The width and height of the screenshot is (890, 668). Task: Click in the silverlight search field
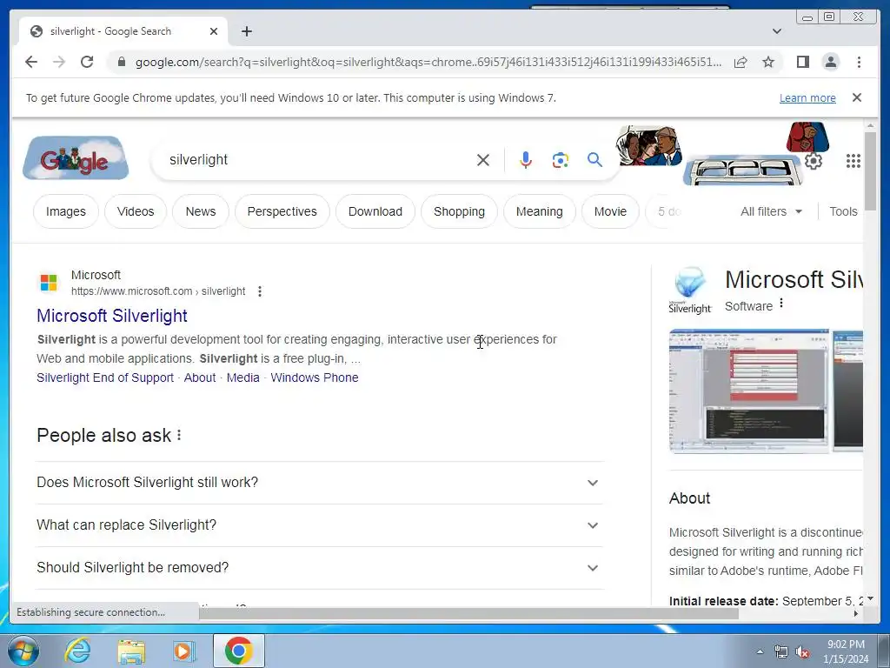tap(318, 160)
